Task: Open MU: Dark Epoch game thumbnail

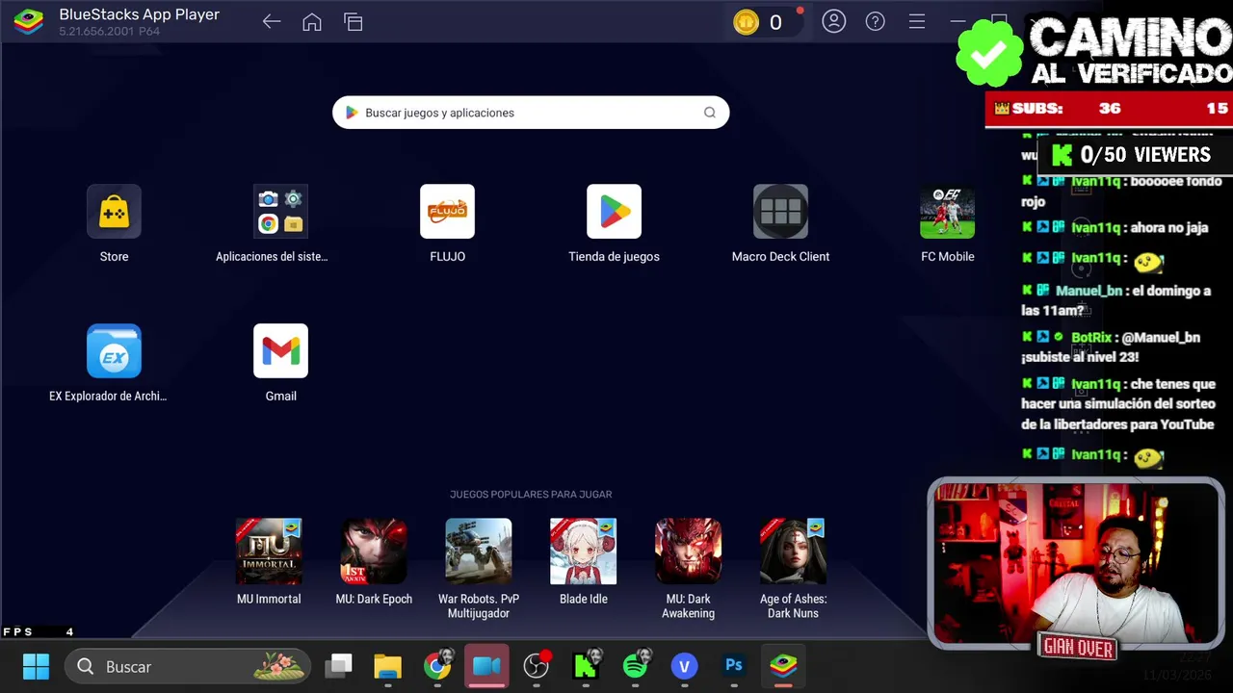Action: pos(374,552)
